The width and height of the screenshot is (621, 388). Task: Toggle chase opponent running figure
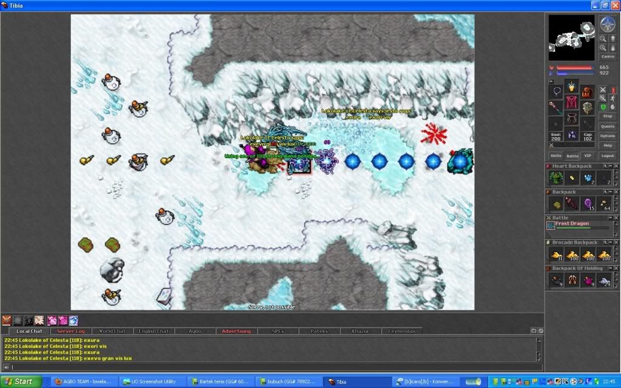click(x=613, y=99)
